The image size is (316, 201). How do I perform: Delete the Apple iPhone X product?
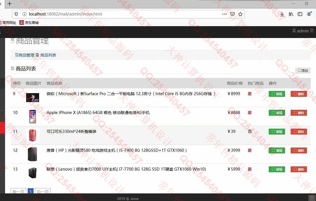tap(299, 113)
